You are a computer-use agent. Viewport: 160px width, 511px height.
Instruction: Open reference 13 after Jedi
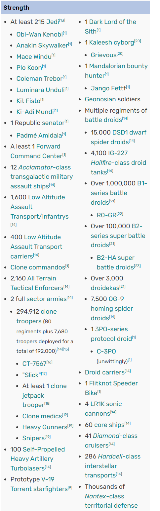[x=62, y=21]
